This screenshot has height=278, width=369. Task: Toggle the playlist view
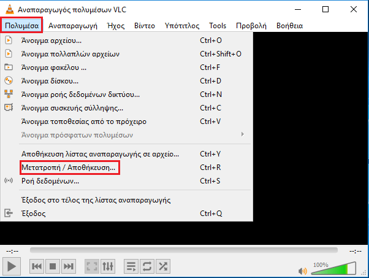[x=131, y=266]
